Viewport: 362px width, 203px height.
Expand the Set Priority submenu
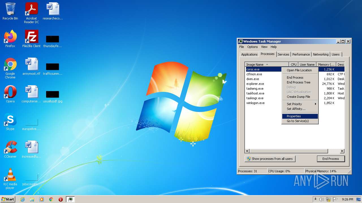[300, 104]
